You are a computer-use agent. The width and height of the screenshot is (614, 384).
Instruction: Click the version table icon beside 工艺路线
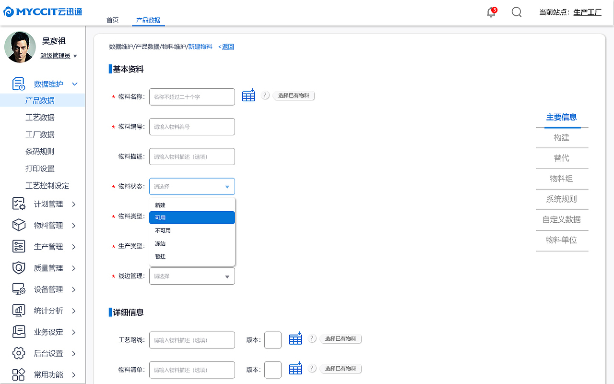click(x=295, y=338)
